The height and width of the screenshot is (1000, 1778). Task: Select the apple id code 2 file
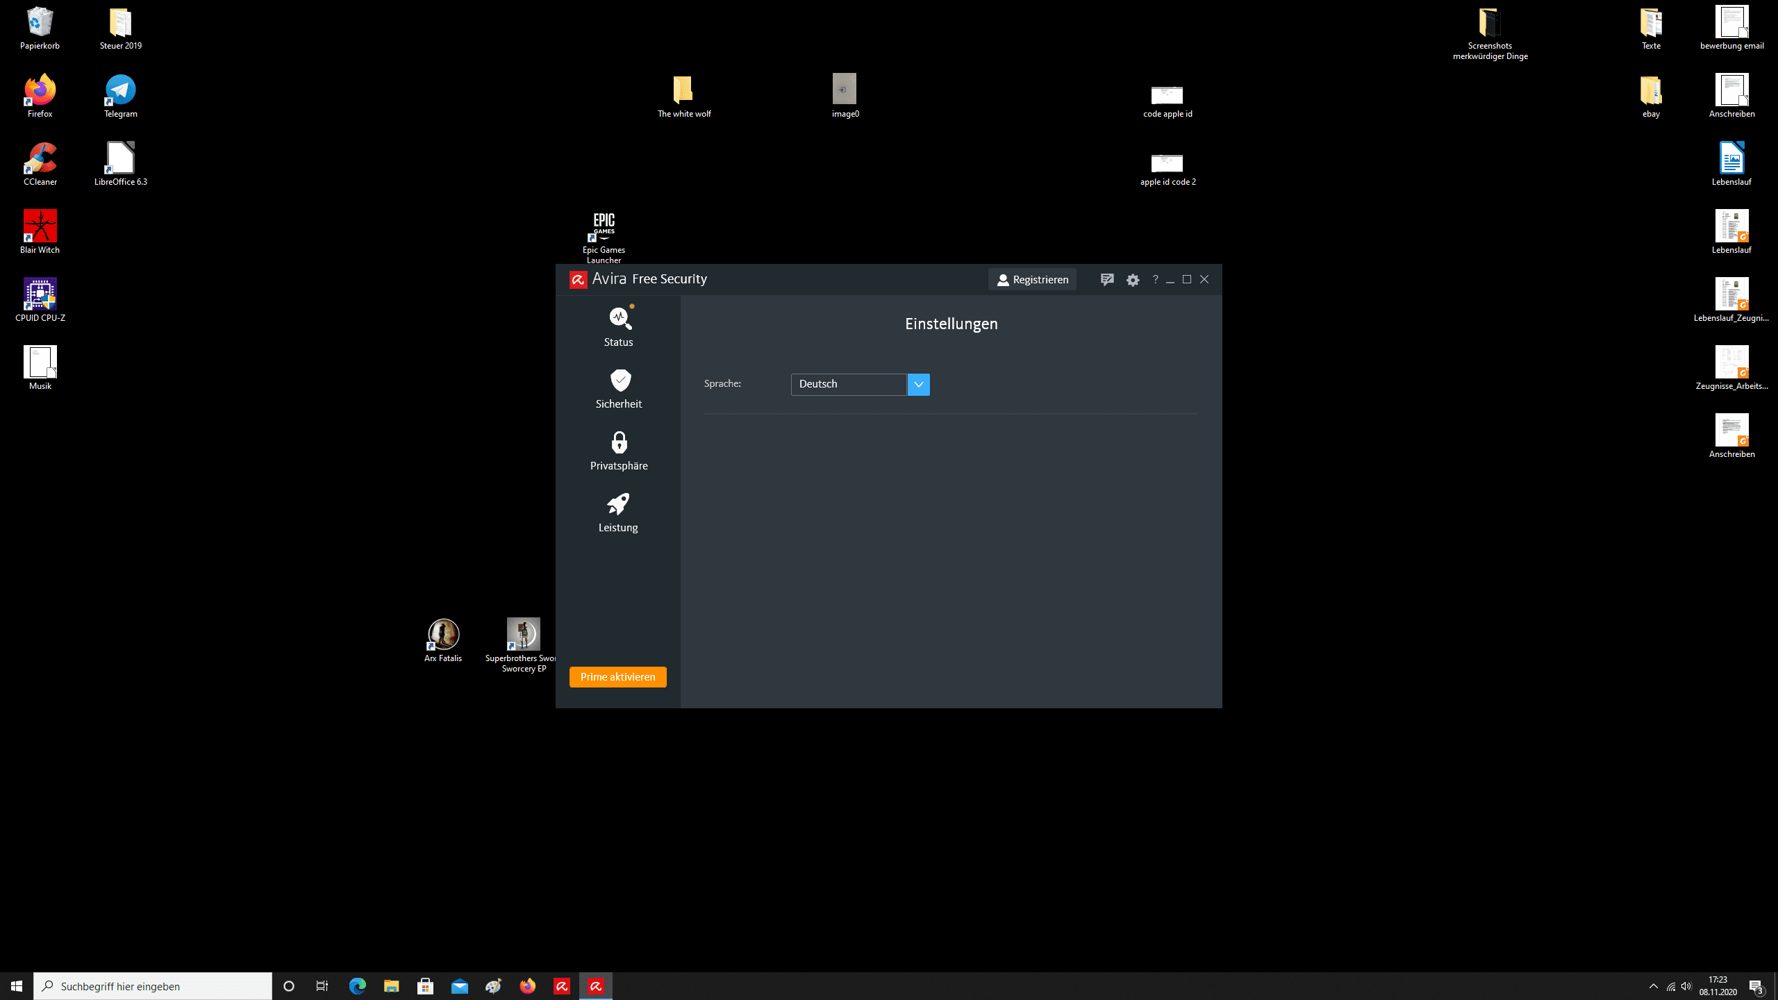tap(1168, 169)
